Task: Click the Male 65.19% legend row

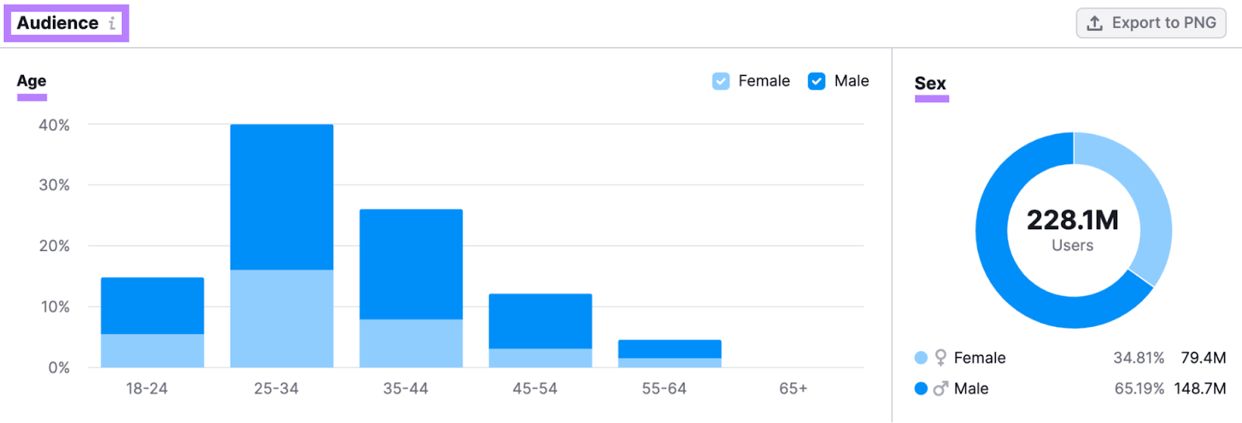Action: [x=1070, y=389]
